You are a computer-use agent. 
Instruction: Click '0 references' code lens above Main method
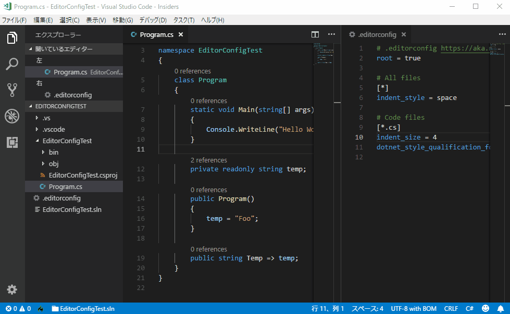click(x=209, y=101)
